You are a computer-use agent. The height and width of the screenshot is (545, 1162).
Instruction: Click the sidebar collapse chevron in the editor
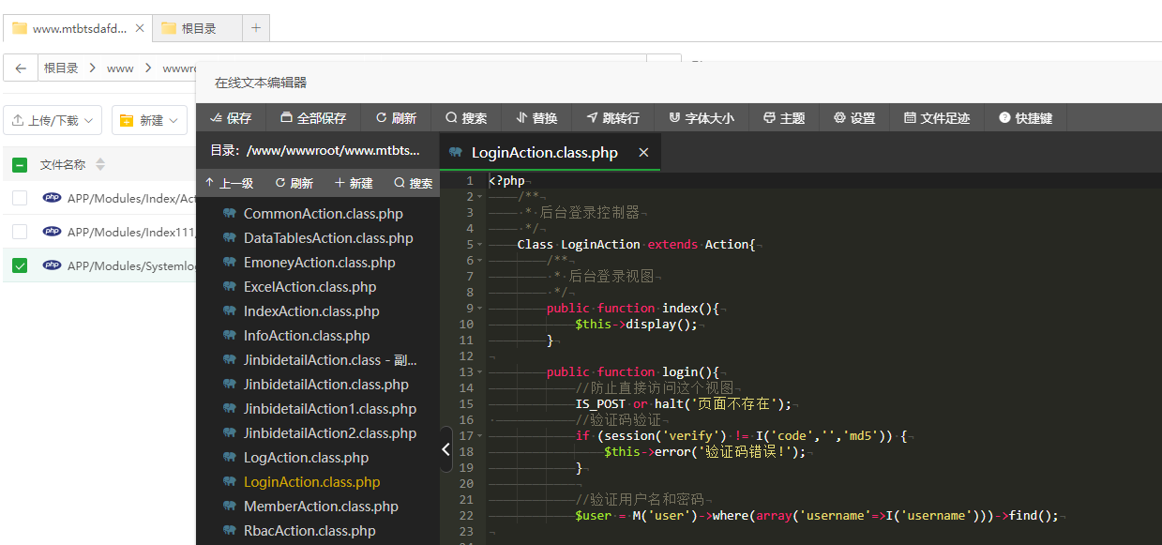click(x=445, y=449)
